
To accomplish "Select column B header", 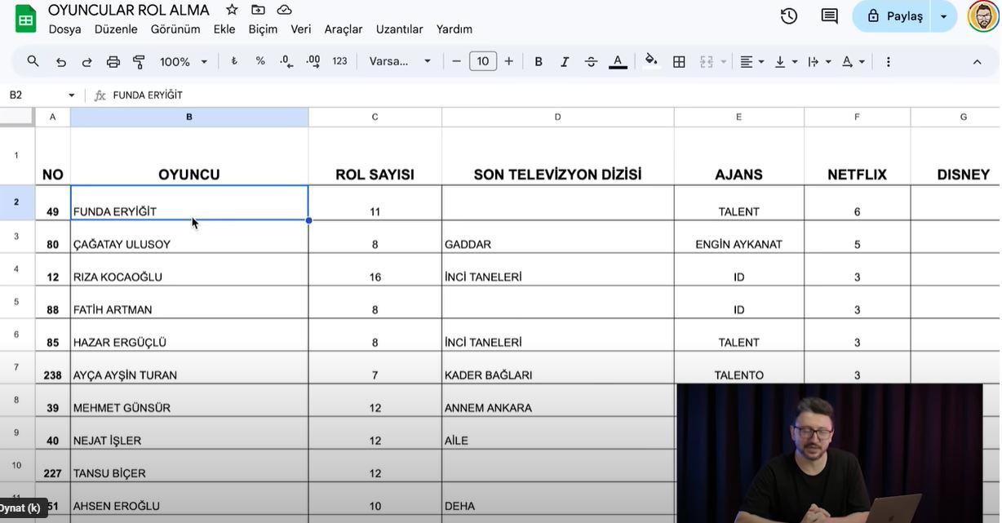I will click(x=189, y=117).
